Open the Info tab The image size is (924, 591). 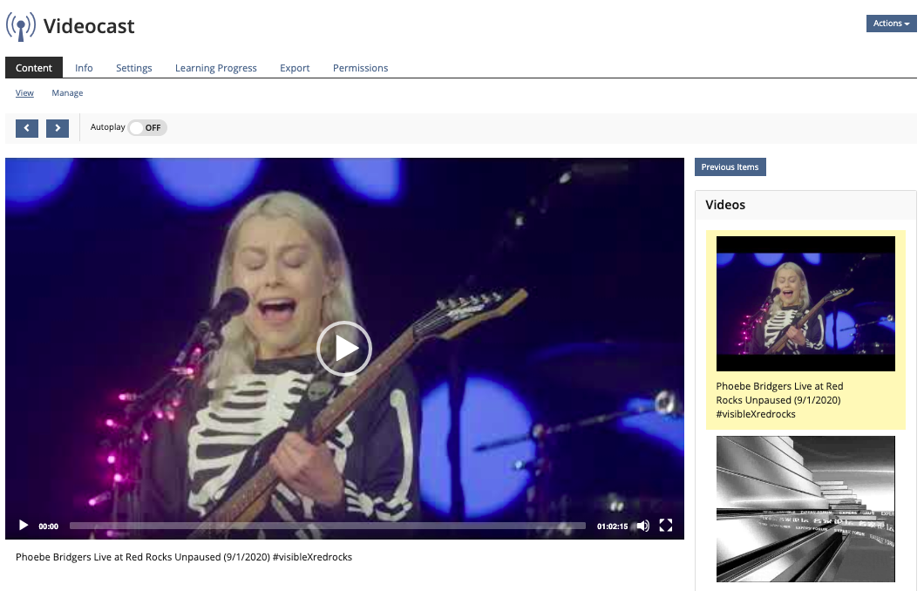point(84,68)
